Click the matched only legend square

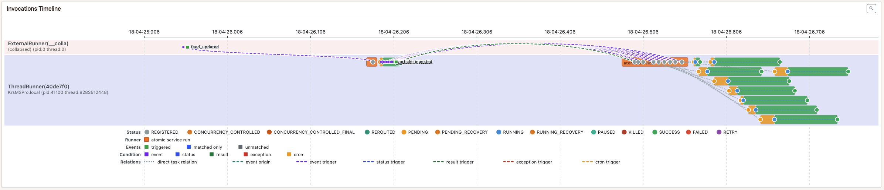189,147
